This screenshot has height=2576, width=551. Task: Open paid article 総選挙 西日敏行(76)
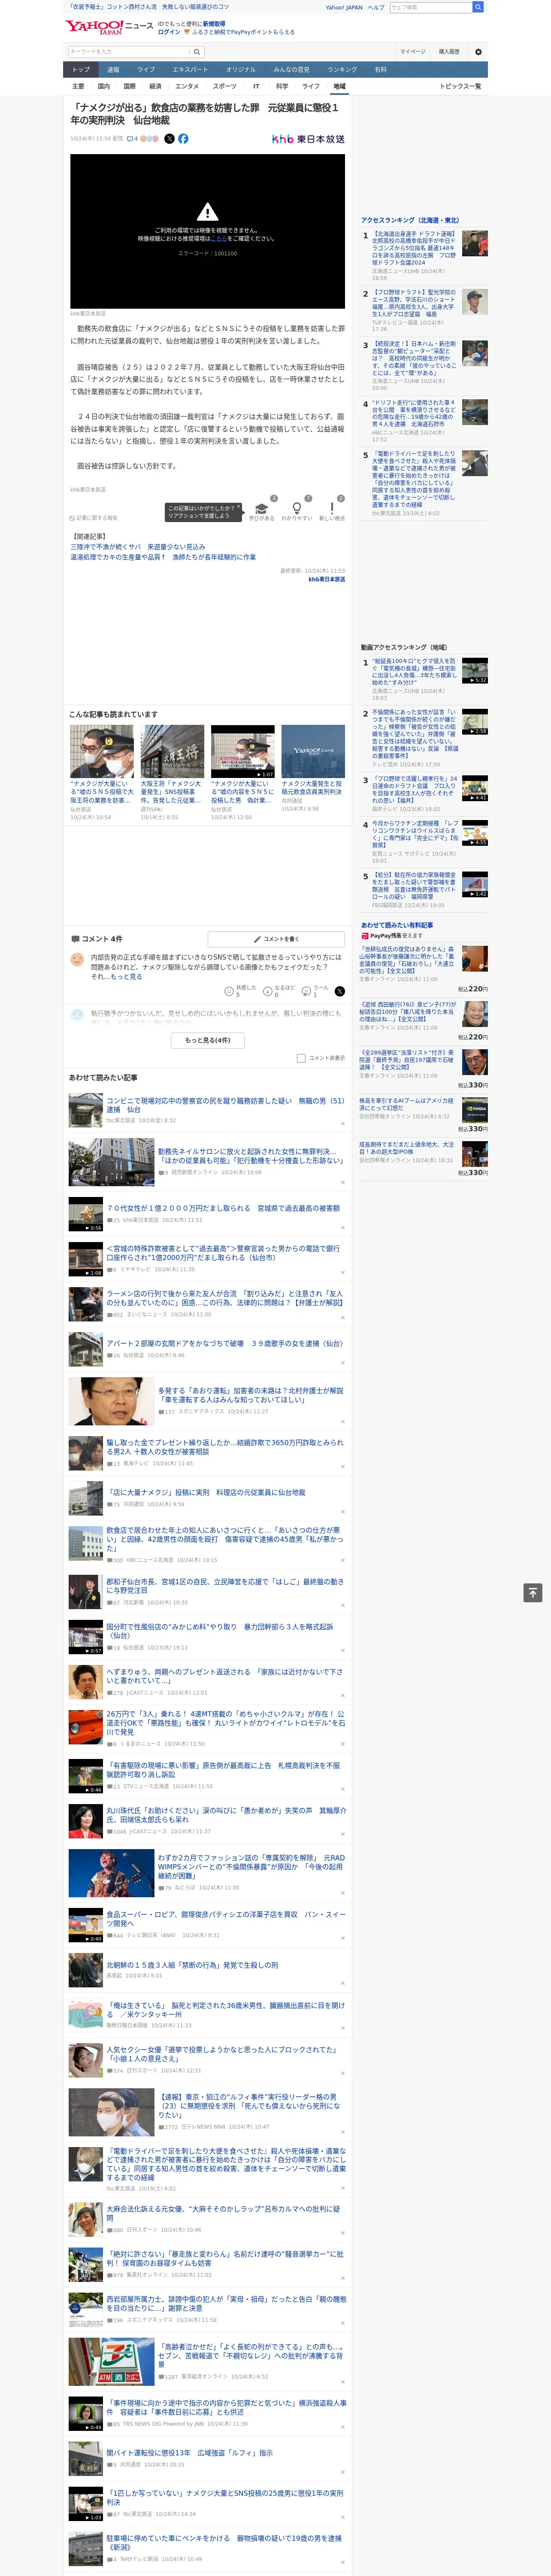pos(408,1011)
